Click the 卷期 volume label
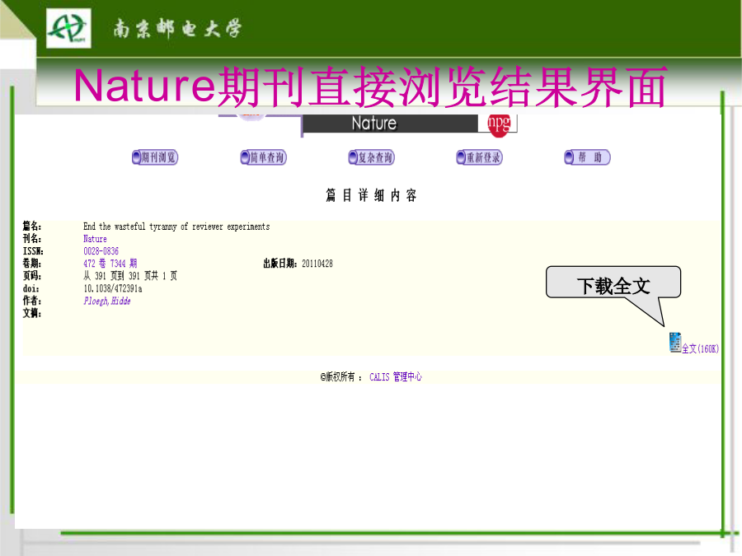 [32, 264]
